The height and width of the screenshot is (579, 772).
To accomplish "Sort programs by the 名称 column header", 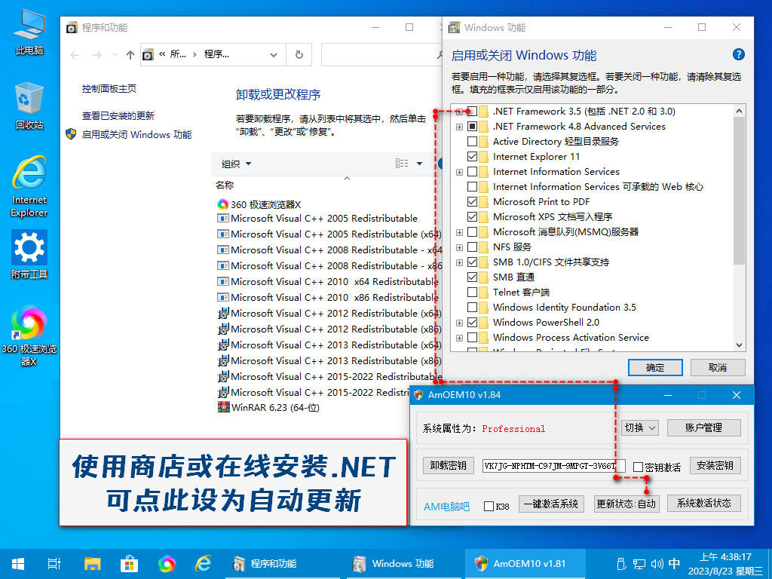I will tap(225, 185).
